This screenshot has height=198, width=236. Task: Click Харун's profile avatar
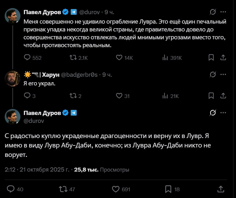click(12, 78)
